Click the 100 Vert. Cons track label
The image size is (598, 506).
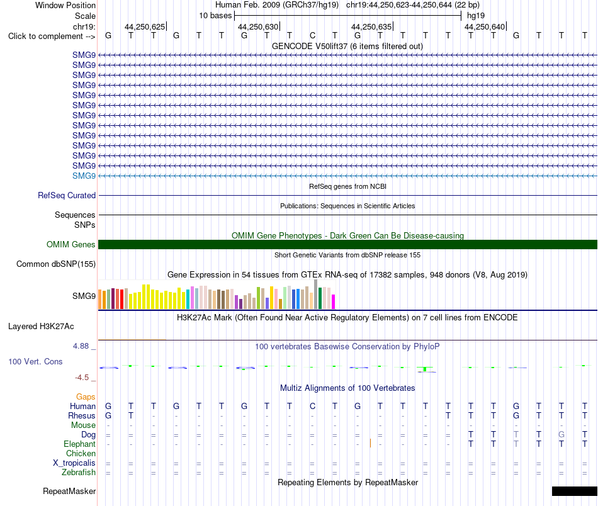point(35,361)
